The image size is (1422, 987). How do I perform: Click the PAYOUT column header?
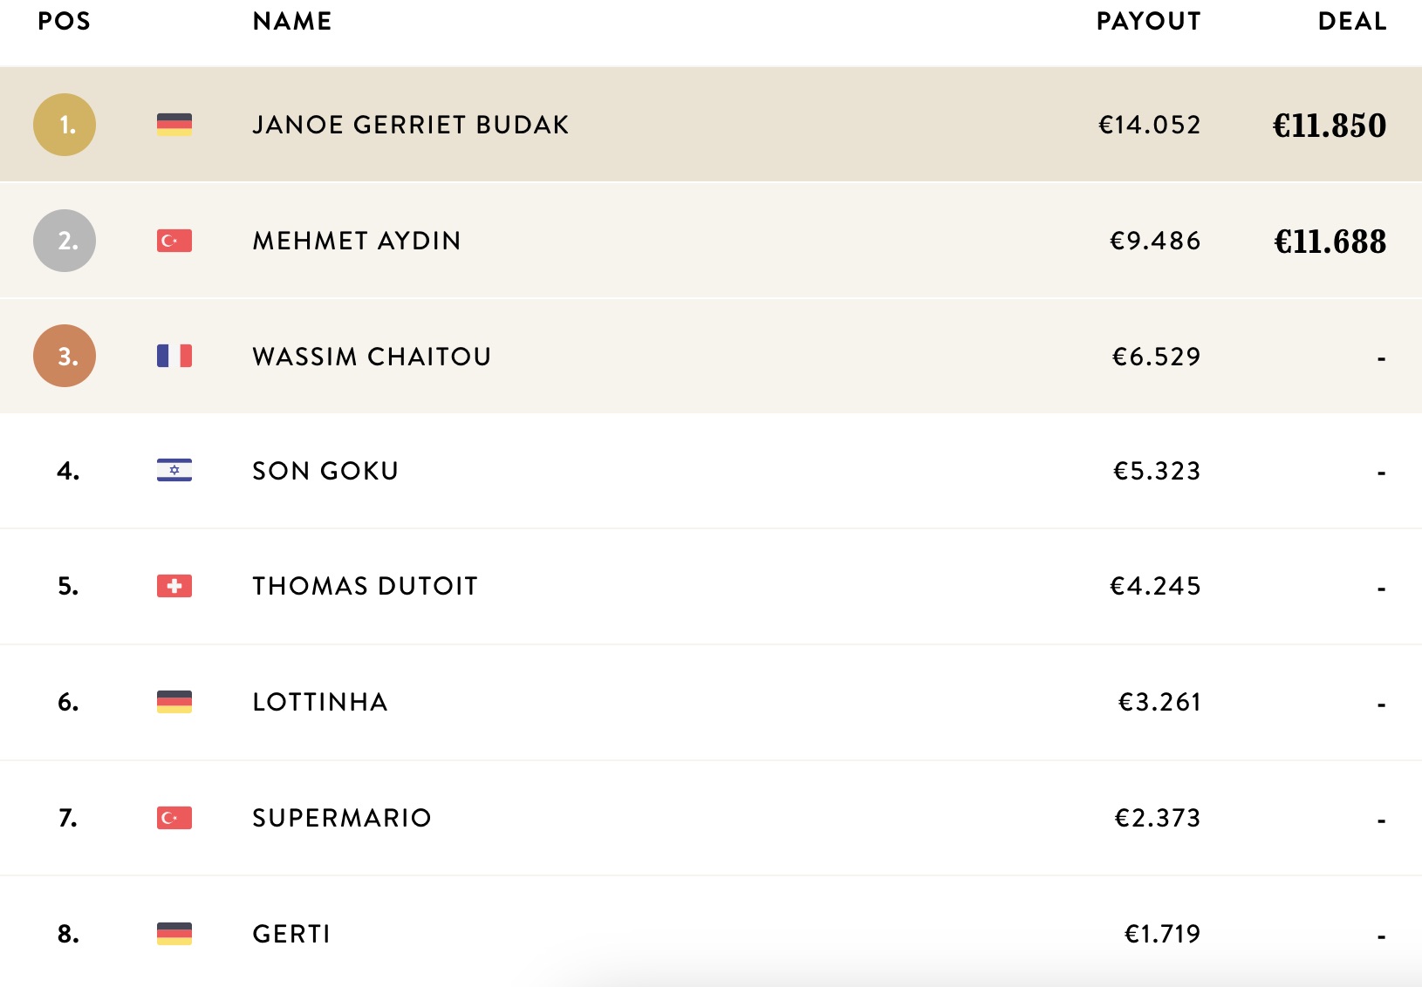tap(1148, 21)
